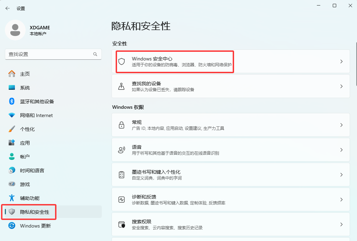Click the 诊断和反馈 heartbeat icon
357x241 pixels.
122,200
